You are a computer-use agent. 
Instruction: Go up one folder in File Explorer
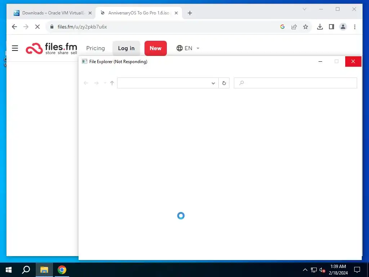[x=112, y=83]
